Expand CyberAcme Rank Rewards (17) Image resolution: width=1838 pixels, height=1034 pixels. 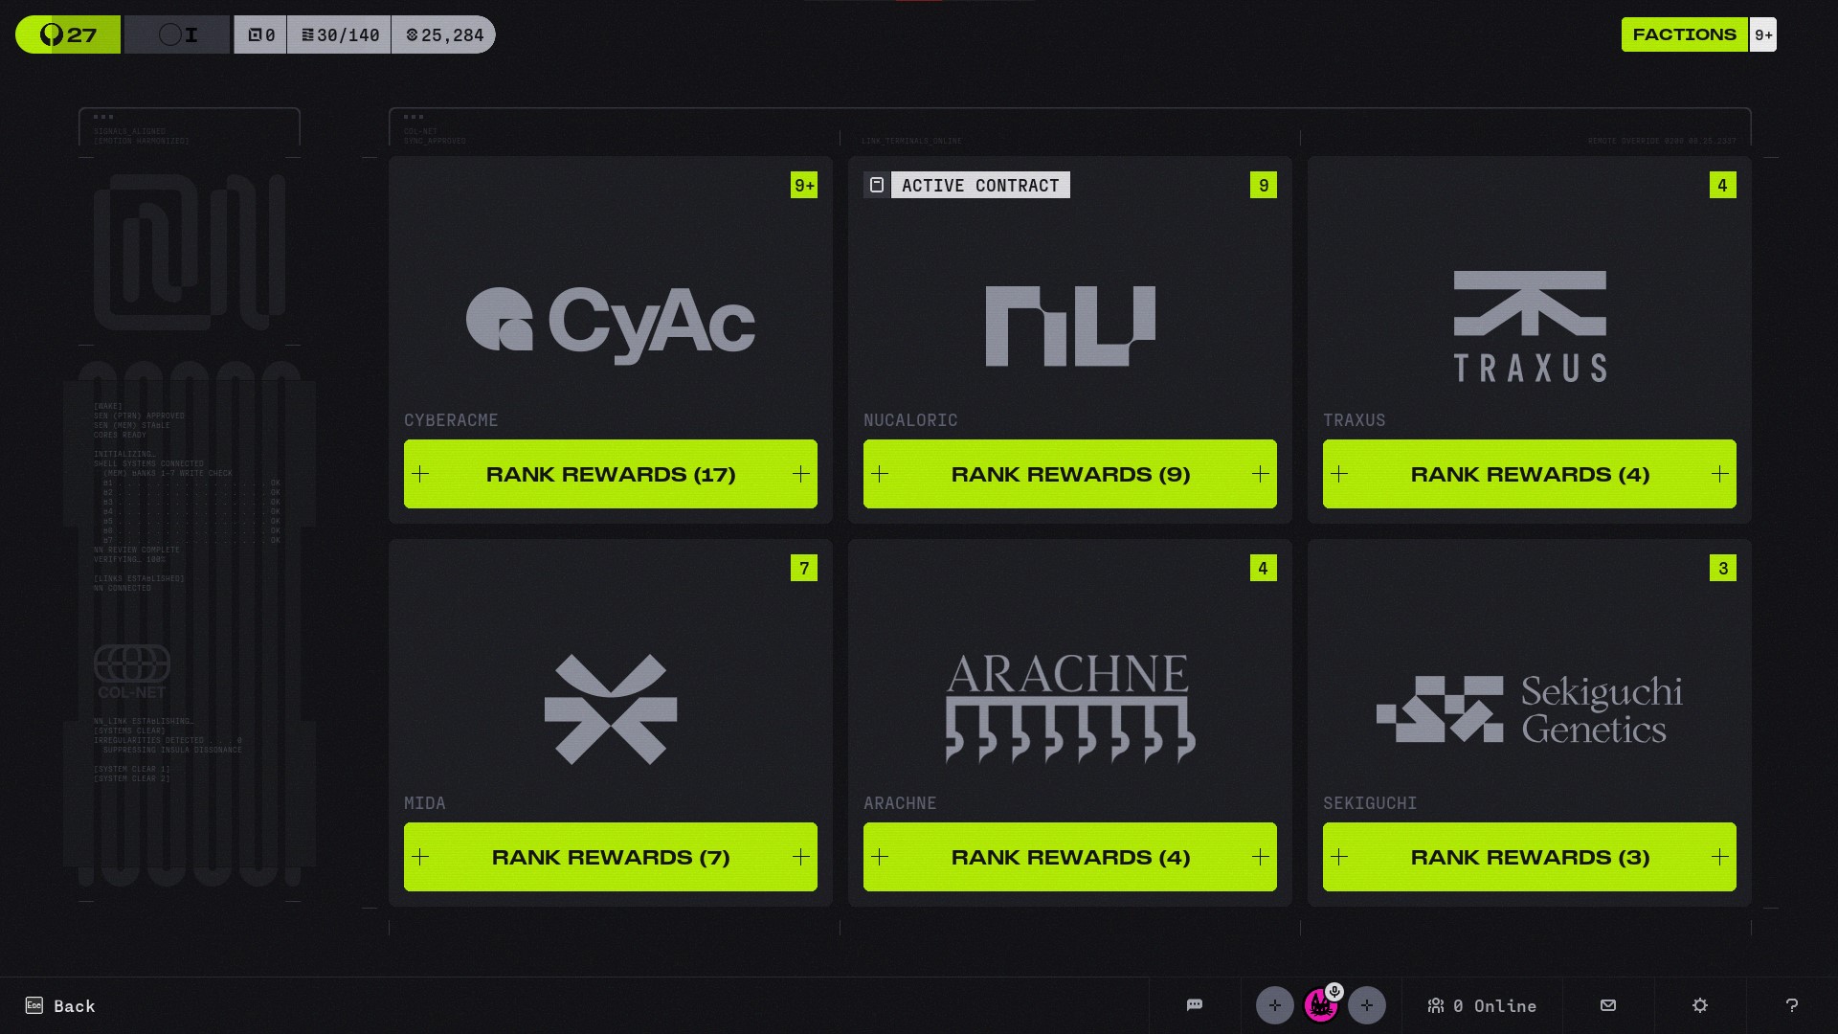[x=611, y=474]
